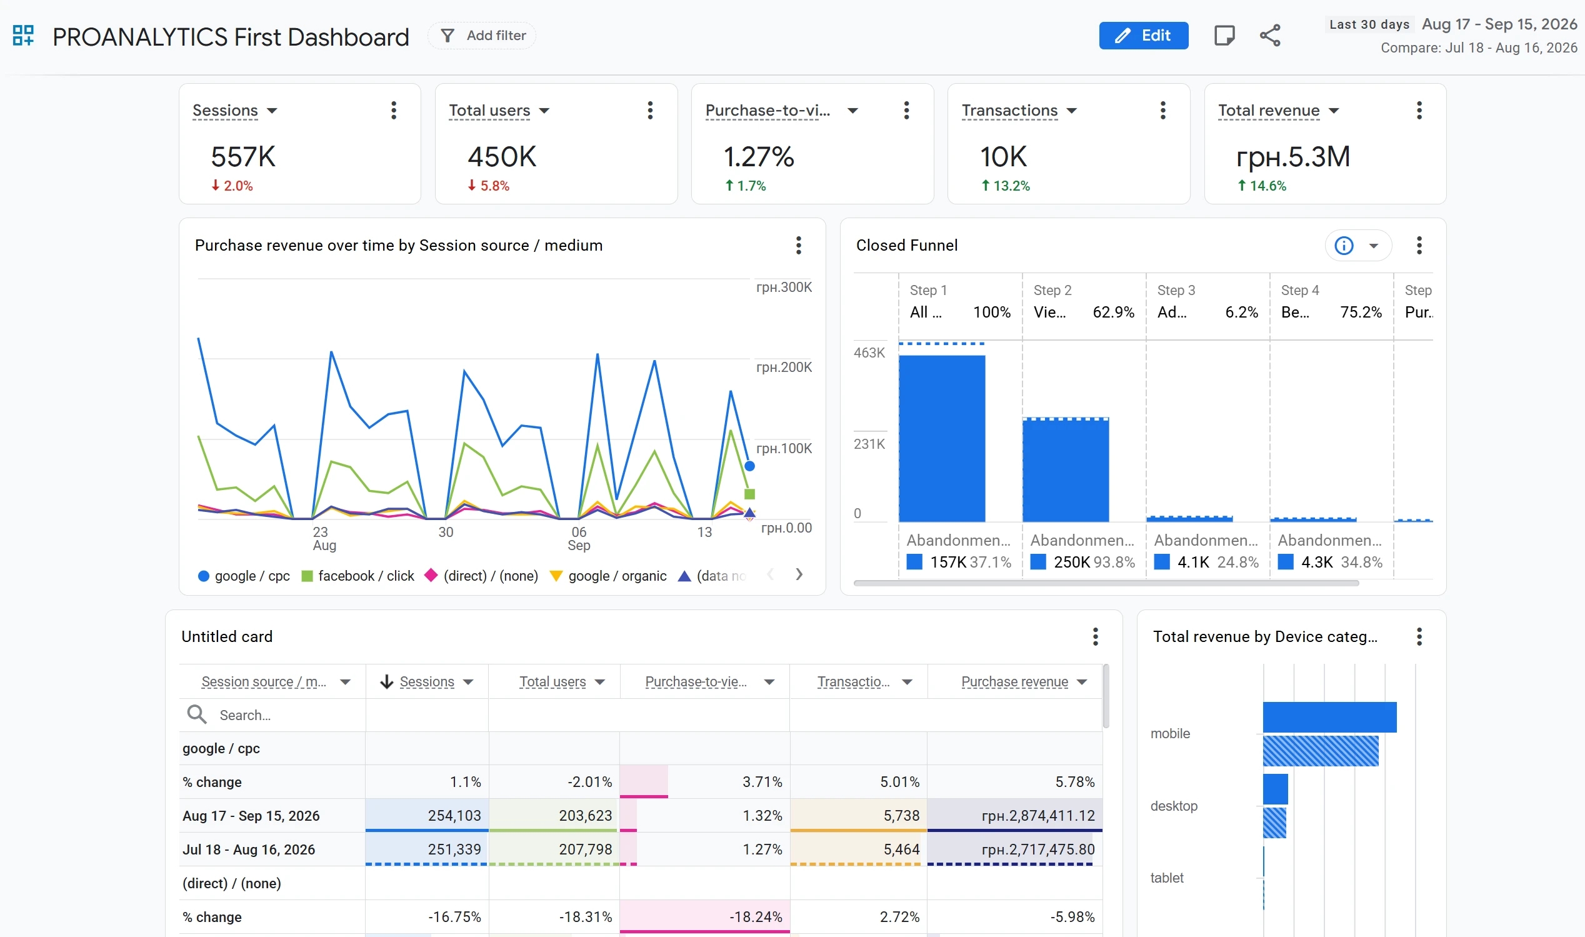The image size is (1585, 937).
Task: Open the Transactions card three-dot menu
Action: 1162,111
